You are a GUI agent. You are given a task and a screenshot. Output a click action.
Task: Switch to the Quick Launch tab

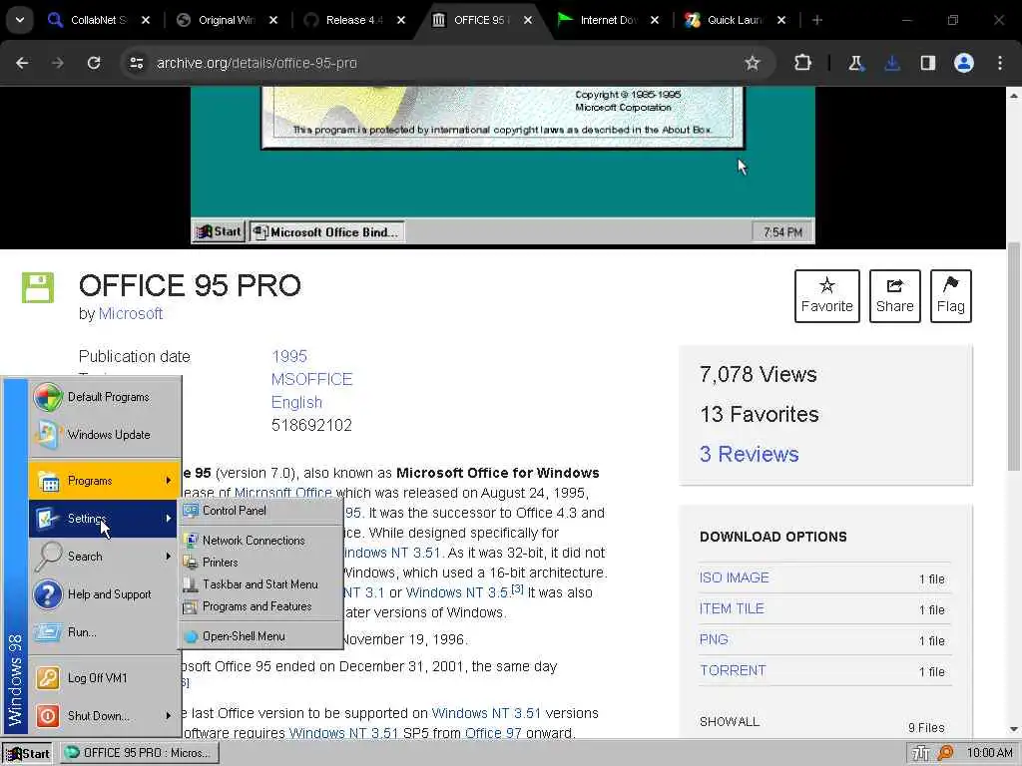[x=735, y=20]
